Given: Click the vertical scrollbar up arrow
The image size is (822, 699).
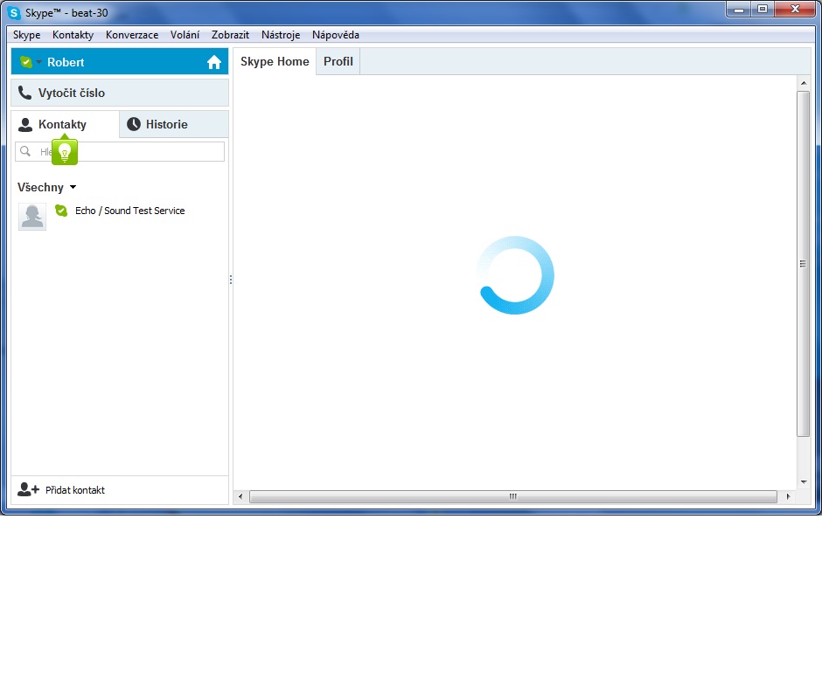Looking at the screenshot, I should point(804,83).
